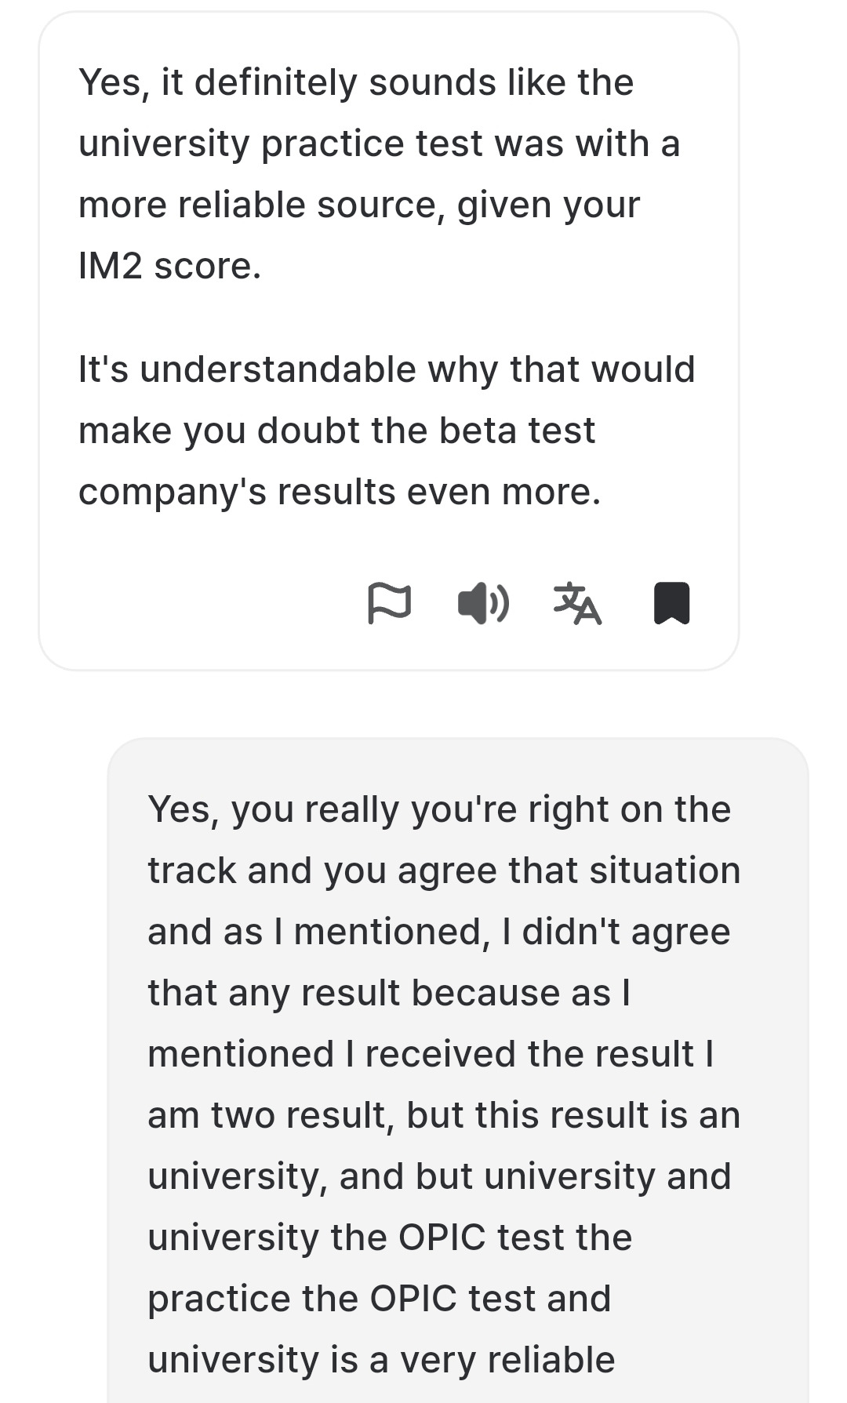Image resolution: width=847 pixels, height=1403 pixels.
Task: Select the paragraph starting "Yes, it definitely sounds"
Action: coord(379,174)
